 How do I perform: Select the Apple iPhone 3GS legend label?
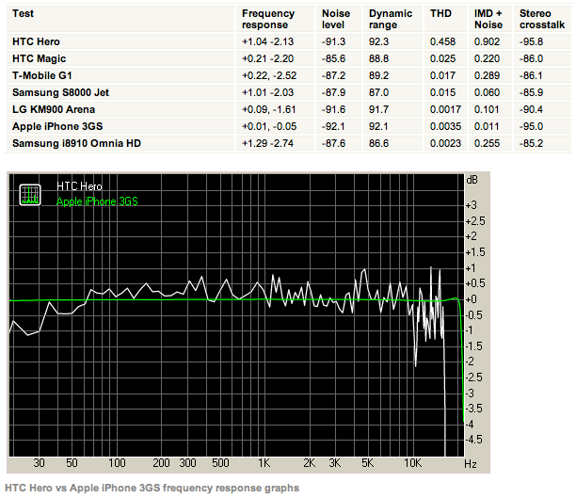[x=97, y=201]
